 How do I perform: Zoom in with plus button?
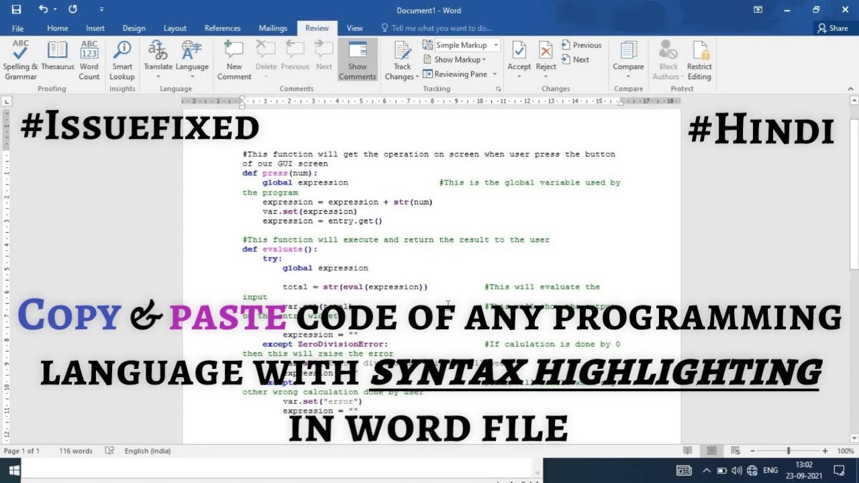pyautogui.click(x=825, y=451)
